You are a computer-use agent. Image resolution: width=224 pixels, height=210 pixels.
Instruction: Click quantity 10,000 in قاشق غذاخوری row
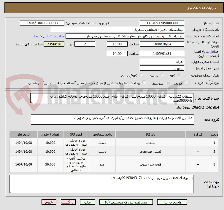tap(50, 152)
